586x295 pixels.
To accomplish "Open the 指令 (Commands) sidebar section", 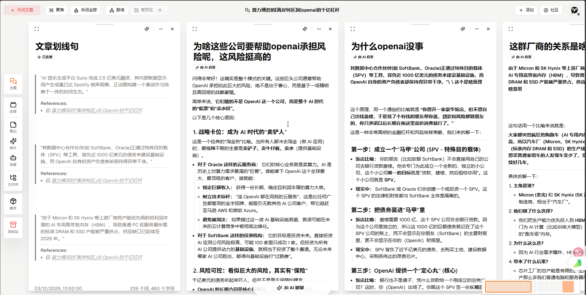I will [13, 144].
